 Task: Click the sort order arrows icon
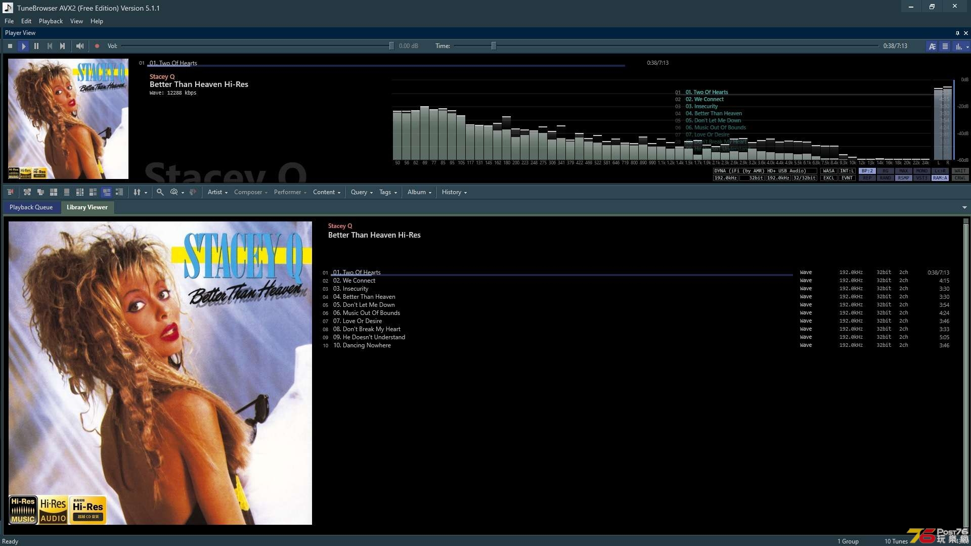137,192
